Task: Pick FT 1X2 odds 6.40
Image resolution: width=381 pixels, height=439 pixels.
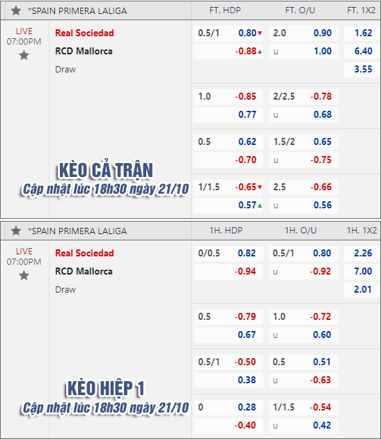Action: (x=364, y=52)
